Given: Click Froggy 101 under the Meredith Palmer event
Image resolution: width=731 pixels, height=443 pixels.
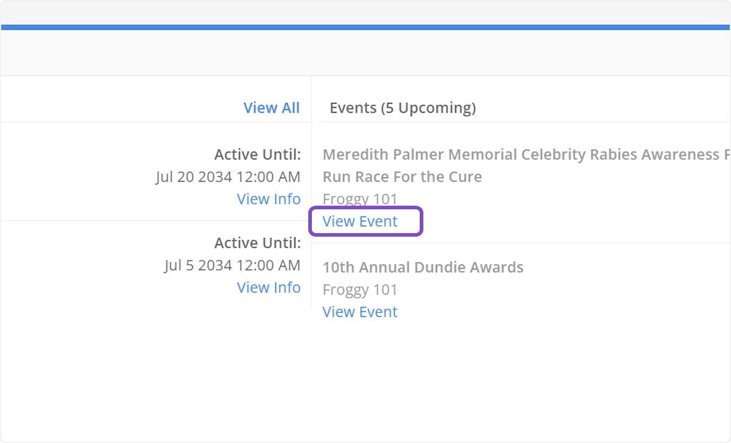Looking at the screenshot, I should point(359,199).
